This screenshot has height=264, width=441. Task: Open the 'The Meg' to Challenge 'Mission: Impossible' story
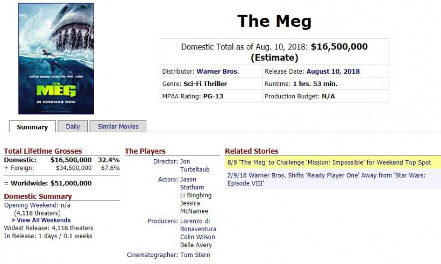(x=329, y=162)
